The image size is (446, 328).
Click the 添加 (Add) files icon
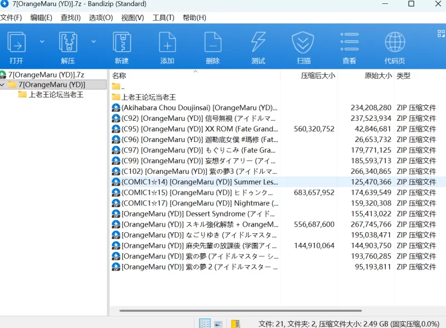click(167, 47)
